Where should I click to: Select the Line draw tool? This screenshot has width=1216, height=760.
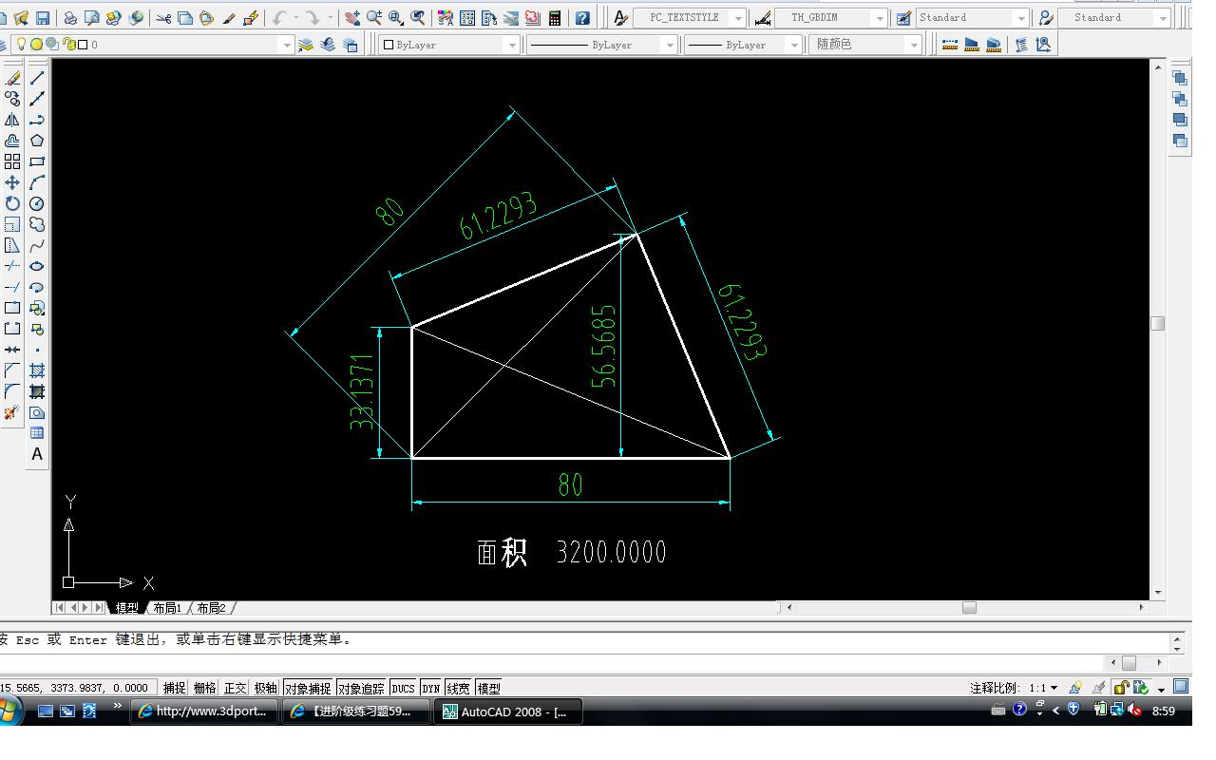[x=37, y=78]
